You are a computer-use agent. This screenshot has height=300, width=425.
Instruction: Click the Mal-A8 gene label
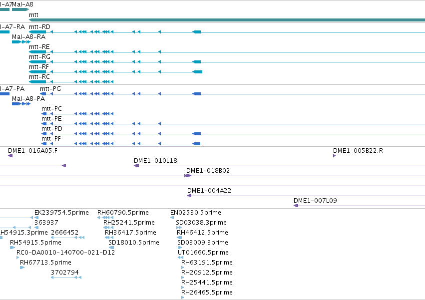click(23, 4)
